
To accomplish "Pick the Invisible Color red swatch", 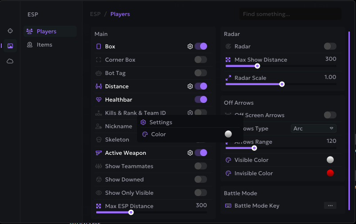I will coord(330,173).
